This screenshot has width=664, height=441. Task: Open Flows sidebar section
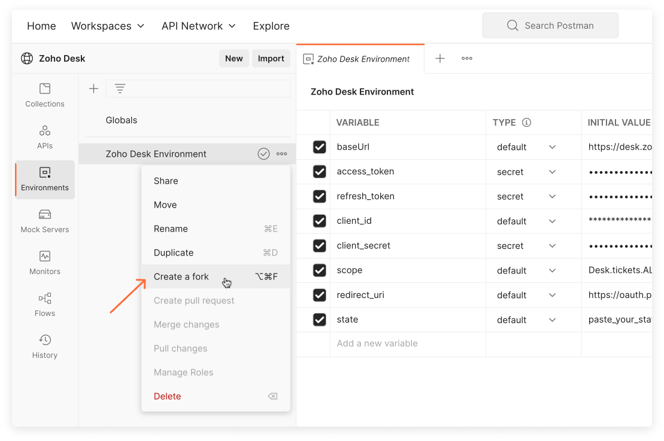pyautogui.click(x=44, y=305)
